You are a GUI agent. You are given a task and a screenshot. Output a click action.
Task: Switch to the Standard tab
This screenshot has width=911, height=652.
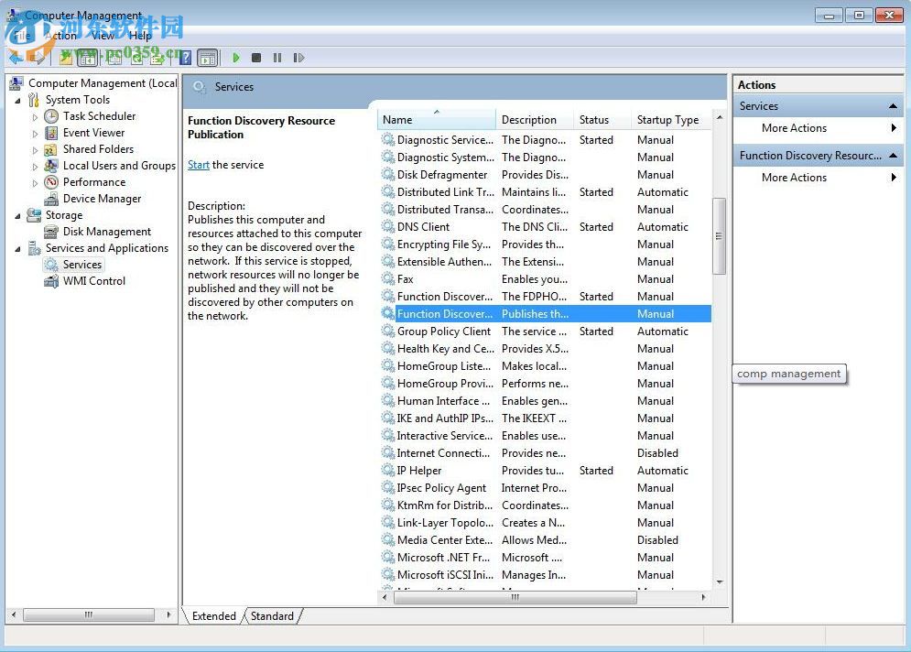click(271, 616)
